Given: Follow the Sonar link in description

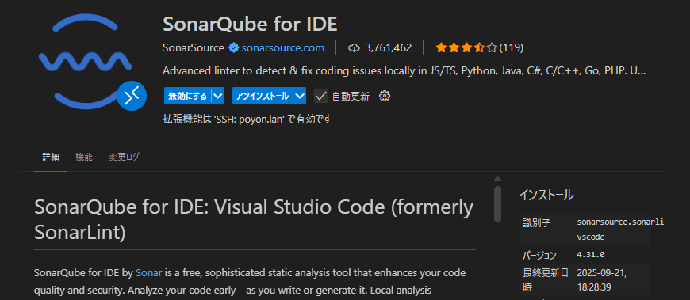Looking at the screenshot, I should pos(149,273).
